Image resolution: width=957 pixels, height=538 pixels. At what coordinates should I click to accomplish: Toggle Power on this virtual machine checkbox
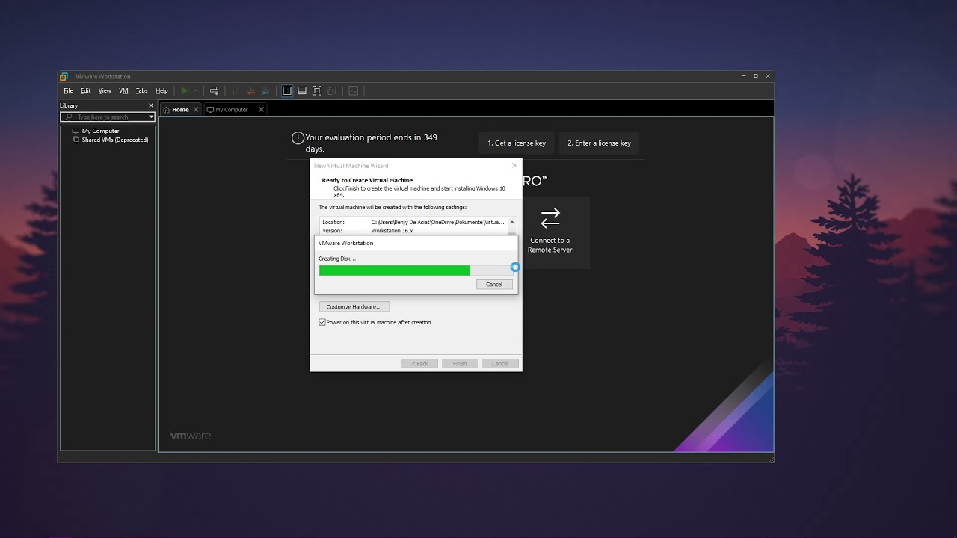coord(322,322)
